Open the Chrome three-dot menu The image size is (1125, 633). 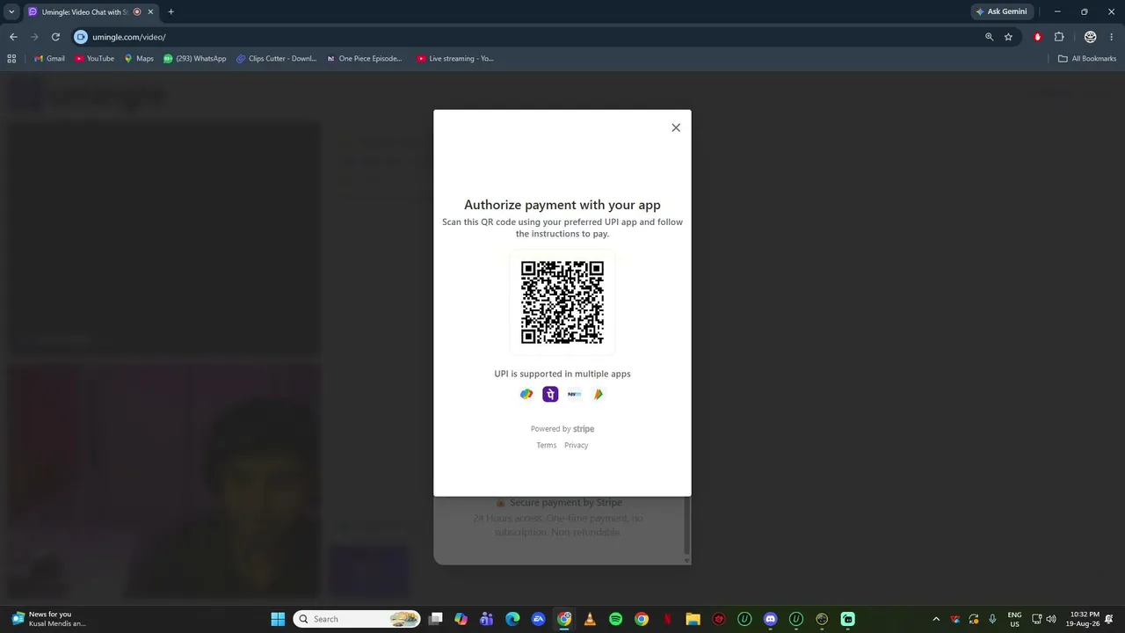tap(1112, 37)
